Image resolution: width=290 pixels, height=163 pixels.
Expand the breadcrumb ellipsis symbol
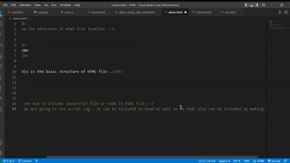pyautogui.click(x=31, y=19)
